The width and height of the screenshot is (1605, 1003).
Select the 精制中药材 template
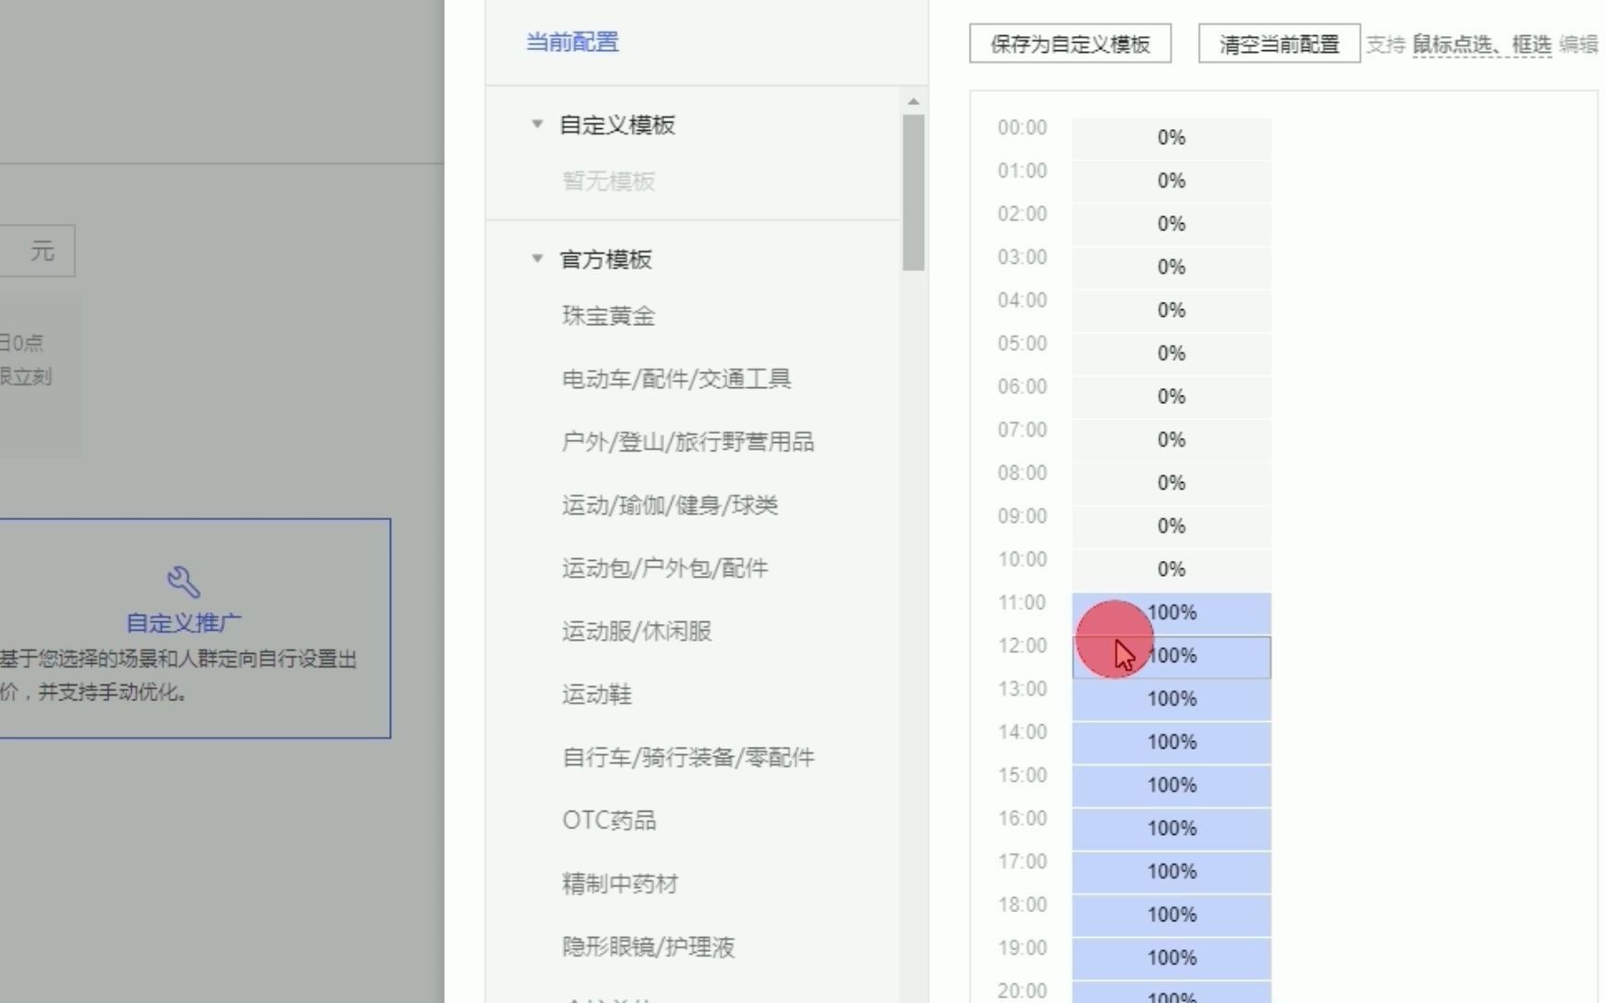tap(620, 884)
